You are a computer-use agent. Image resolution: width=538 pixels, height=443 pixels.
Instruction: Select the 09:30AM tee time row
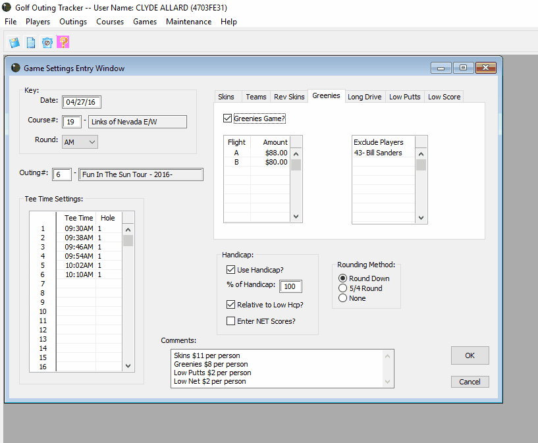pyautogui.click(x=88, y=228)
